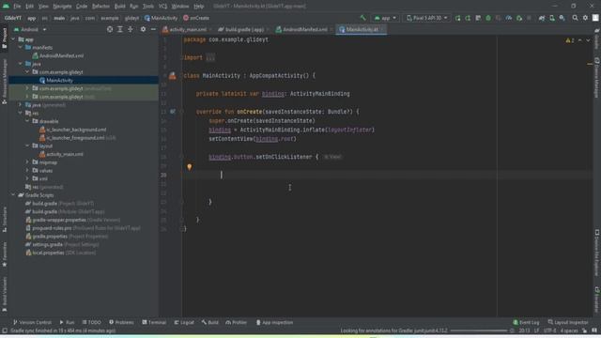
Task: Collapse the drawable folder
Action: coord(27,121)
